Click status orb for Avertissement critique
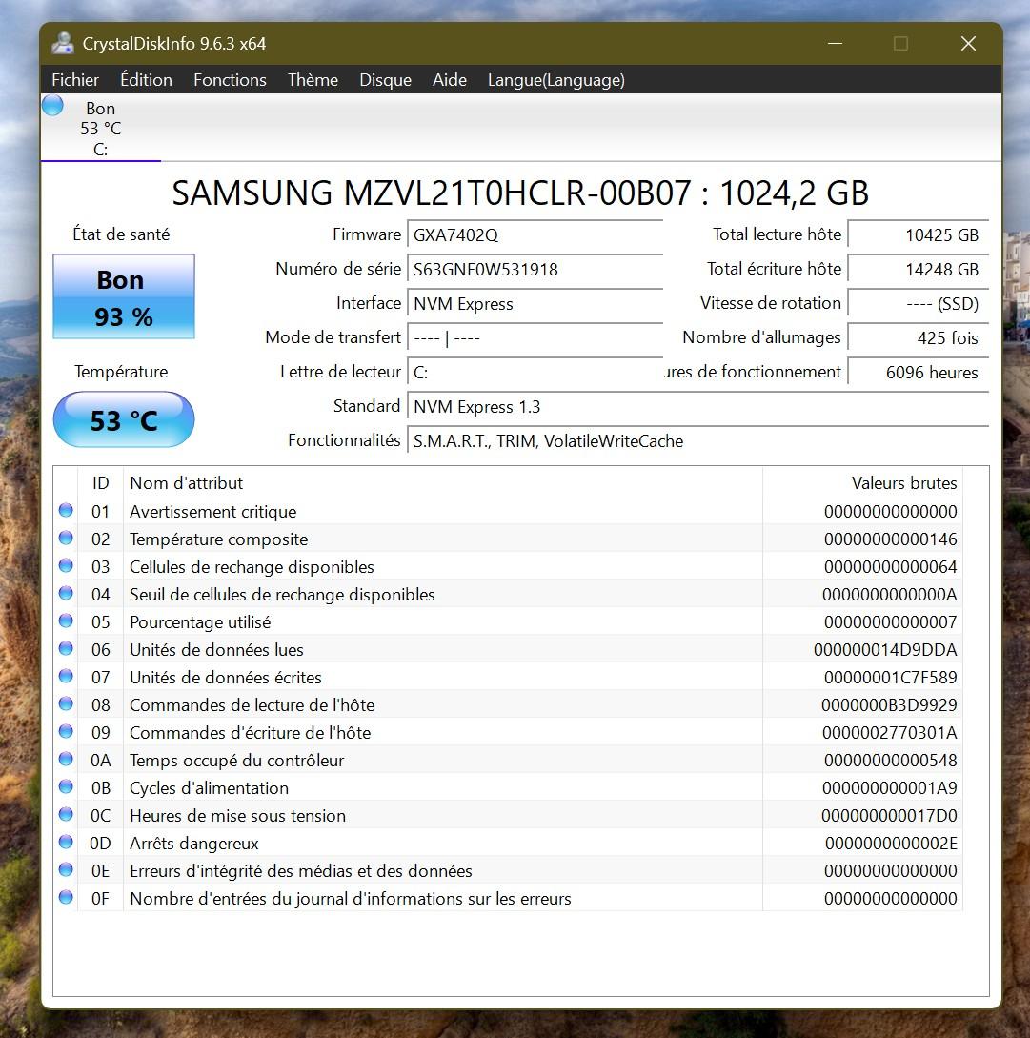The width and height of the screenshot is (1030, 1038). tap(66, 510)
